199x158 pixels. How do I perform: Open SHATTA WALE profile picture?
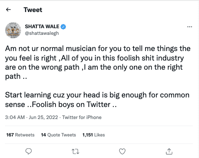[13, 30]
